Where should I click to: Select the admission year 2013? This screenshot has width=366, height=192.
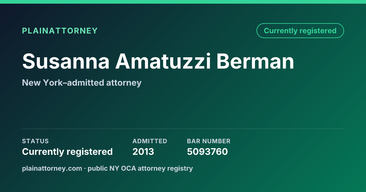click(143, 152)
